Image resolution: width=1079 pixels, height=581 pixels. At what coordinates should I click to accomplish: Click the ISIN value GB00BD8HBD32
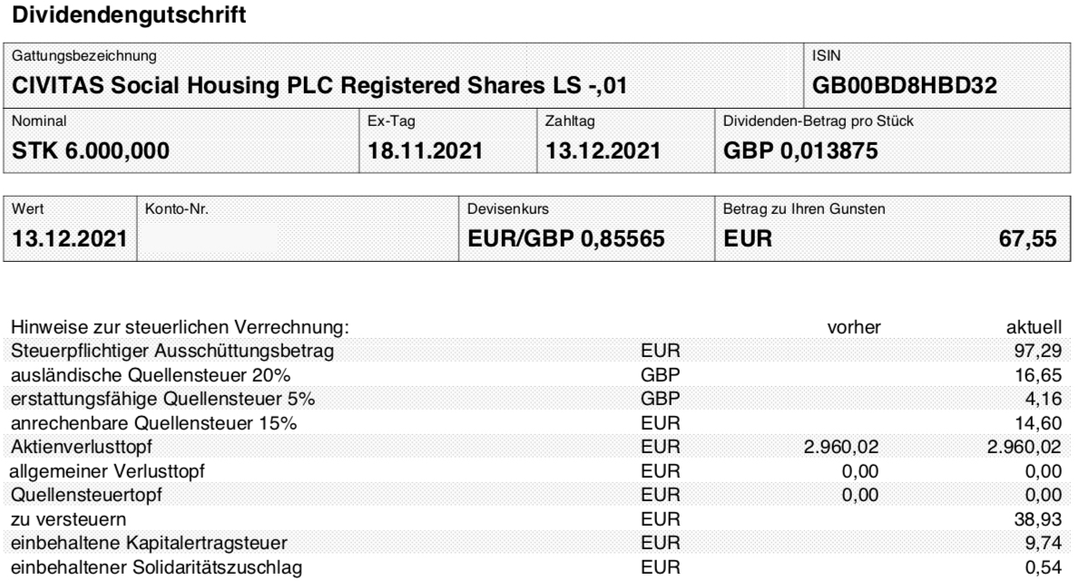pyautogui.click(x=904, y=86)
